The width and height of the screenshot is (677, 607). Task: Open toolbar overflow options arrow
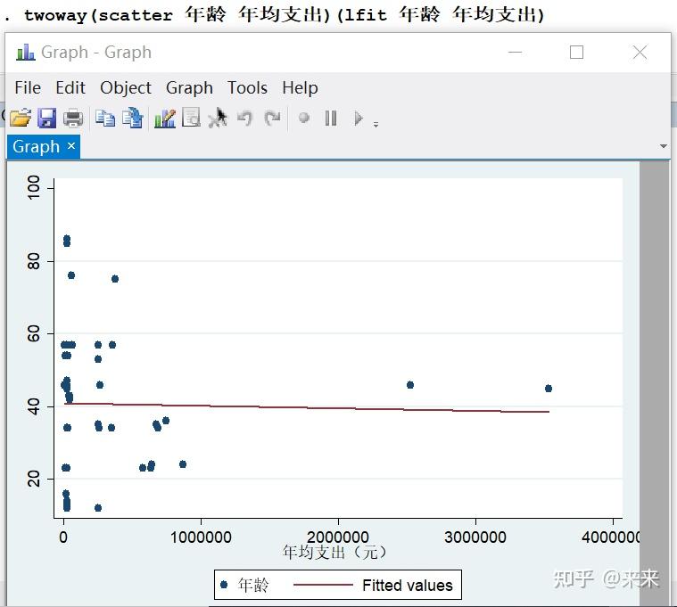(x=376, y=125)
